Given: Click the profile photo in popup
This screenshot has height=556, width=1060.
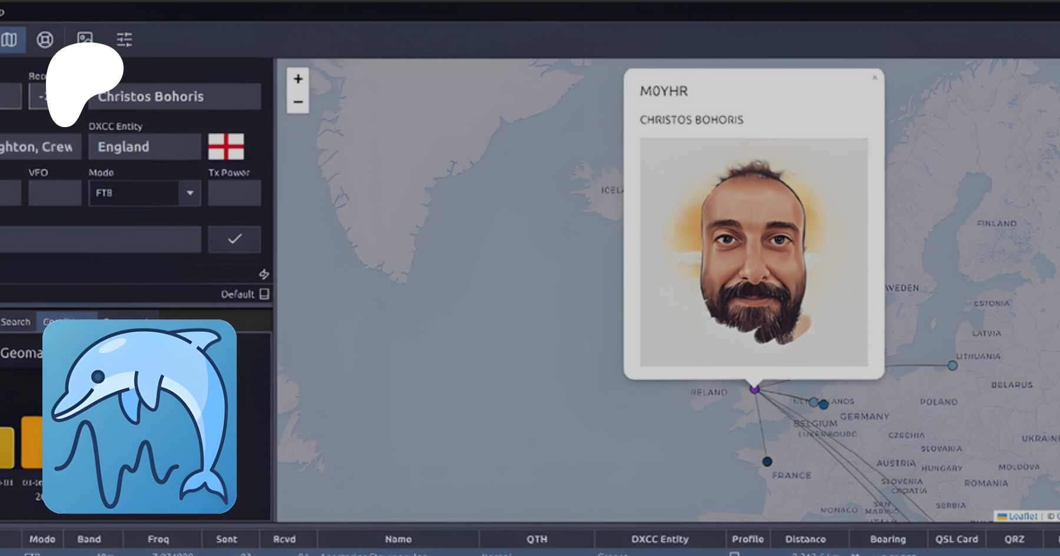Looking at the screenshot, I should (754, 252).
